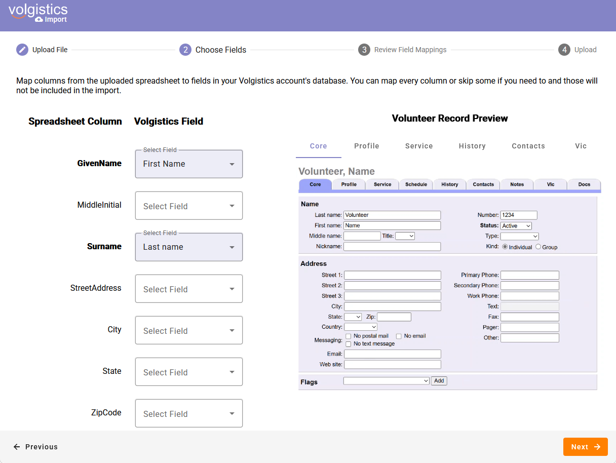Click the Email input field in preview
Image resolution: width=616 pixels, height=463 pixels.
tap(392, 354)
